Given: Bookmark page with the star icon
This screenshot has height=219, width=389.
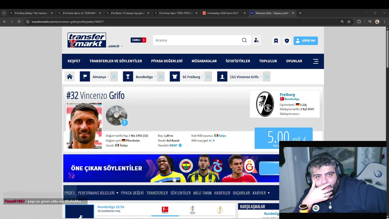Looking at the screenshot, I should tap(349, 22).
